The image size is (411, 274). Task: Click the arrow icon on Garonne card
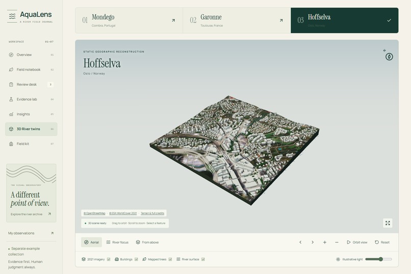click(281, 20)
